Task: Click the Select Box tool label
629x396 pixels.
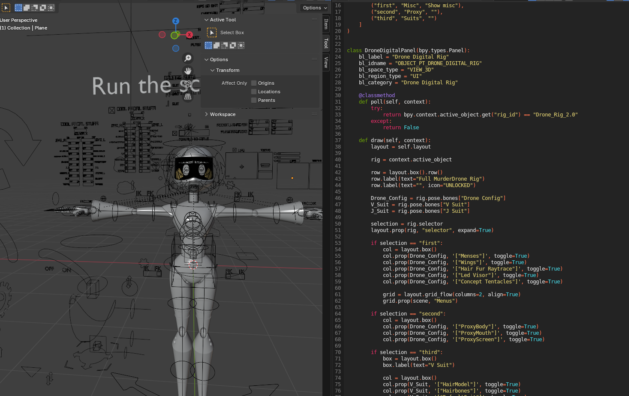Action: pos(232,33)
